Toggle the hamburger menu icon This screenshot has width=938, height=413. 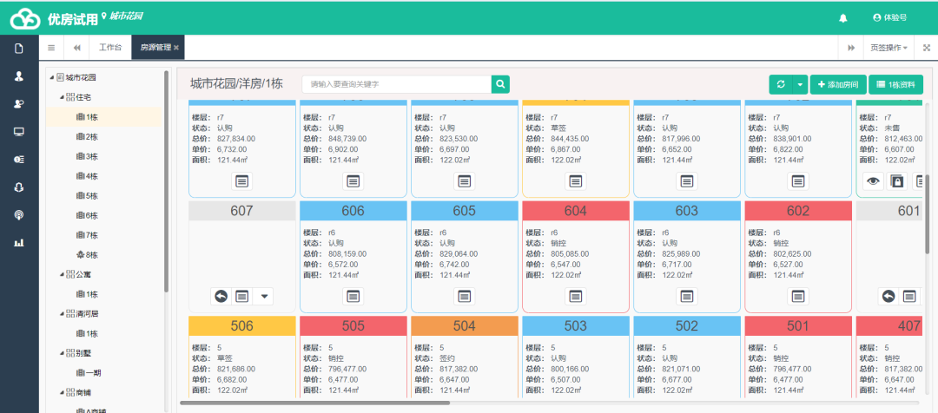click(x=51, y=48)
